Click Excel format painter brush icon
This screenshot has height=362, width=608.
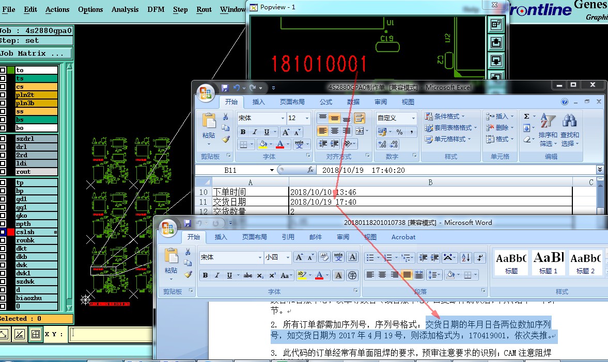pyautogui.click(x=226, y=139)
